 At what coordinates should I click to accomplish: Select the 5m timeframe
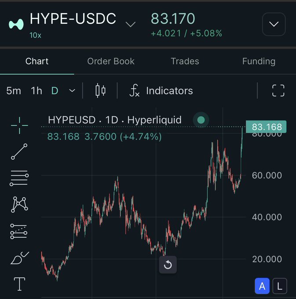pos(14,91)
